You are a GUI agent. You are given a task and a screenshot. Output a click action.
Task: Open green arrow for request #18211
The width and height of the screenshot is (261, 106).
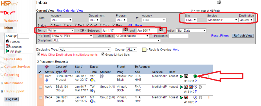tap(182, 76)
